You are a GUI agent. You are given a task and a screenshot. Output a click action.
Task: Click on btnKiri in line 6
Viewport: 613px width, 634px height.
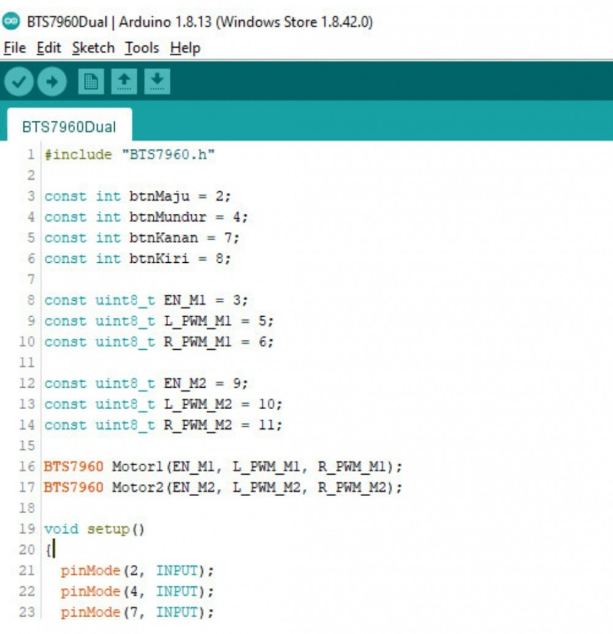tap(159, 259)
